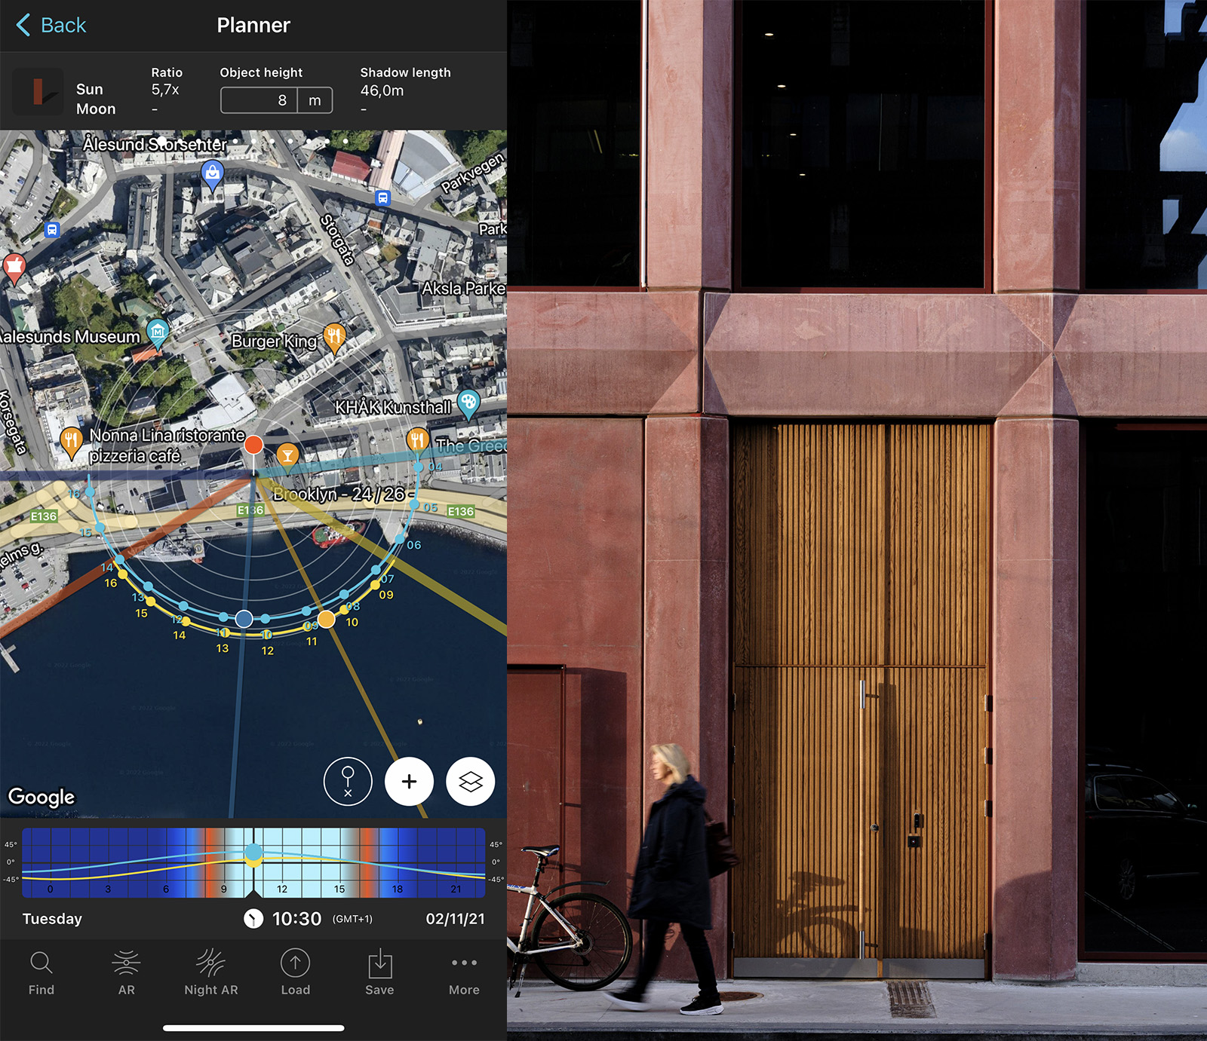Load a saved plan
1207x1041 pixels.
tap(295, 972)
